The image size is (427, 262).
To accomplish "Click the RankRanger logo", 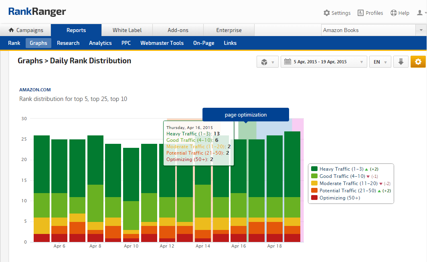I will pos(37,12).
